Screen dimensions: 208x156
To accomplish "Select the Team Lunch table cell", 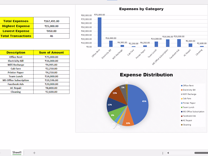I will pos(17,76).
